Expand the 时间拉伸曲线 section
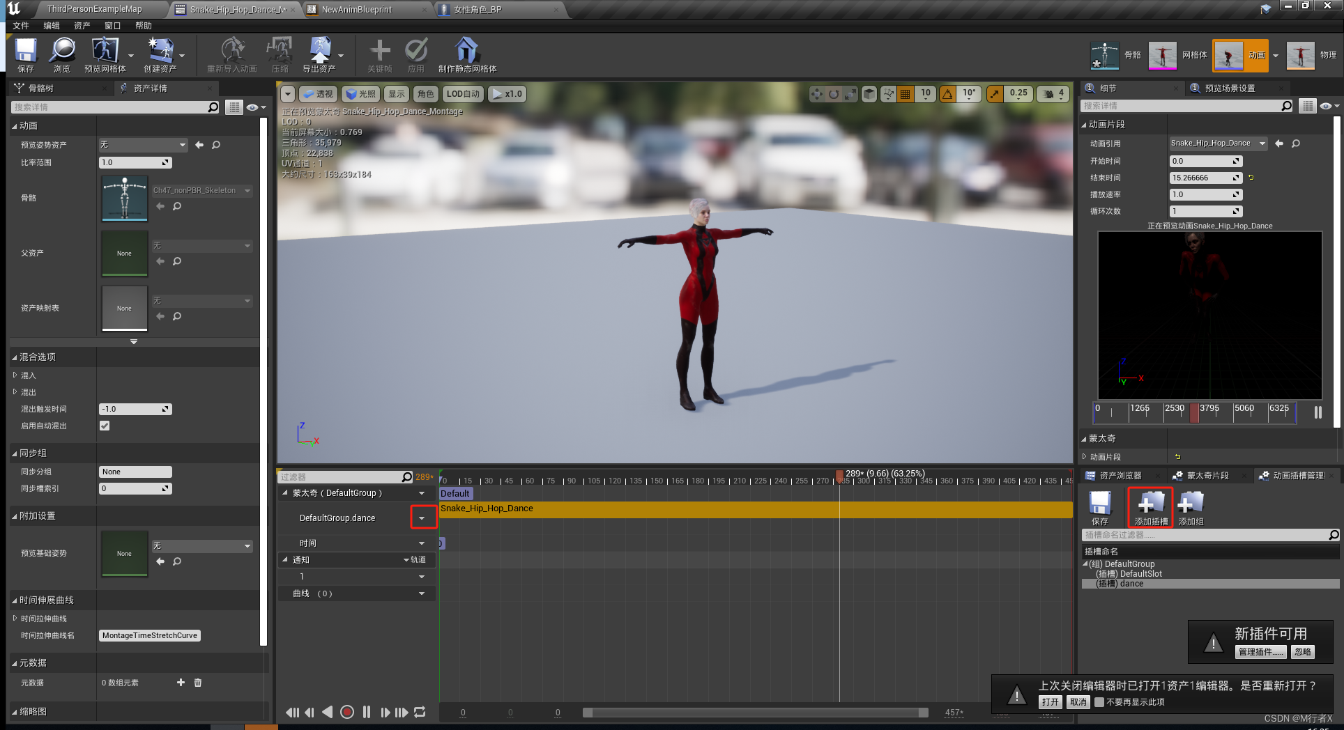Screen dimensions: 1344x730 tap(15, 619)
